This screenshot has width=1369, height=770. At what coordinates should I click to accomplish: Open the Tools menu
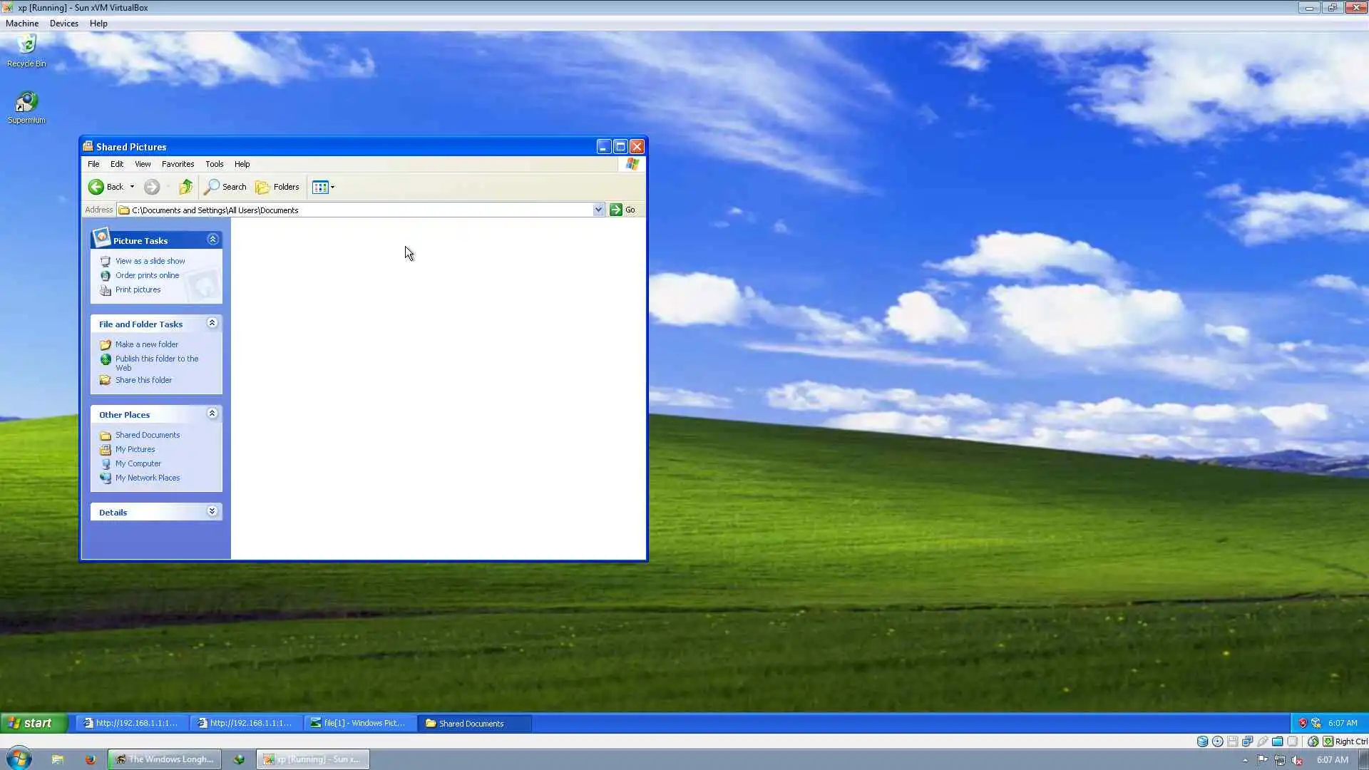214,164
